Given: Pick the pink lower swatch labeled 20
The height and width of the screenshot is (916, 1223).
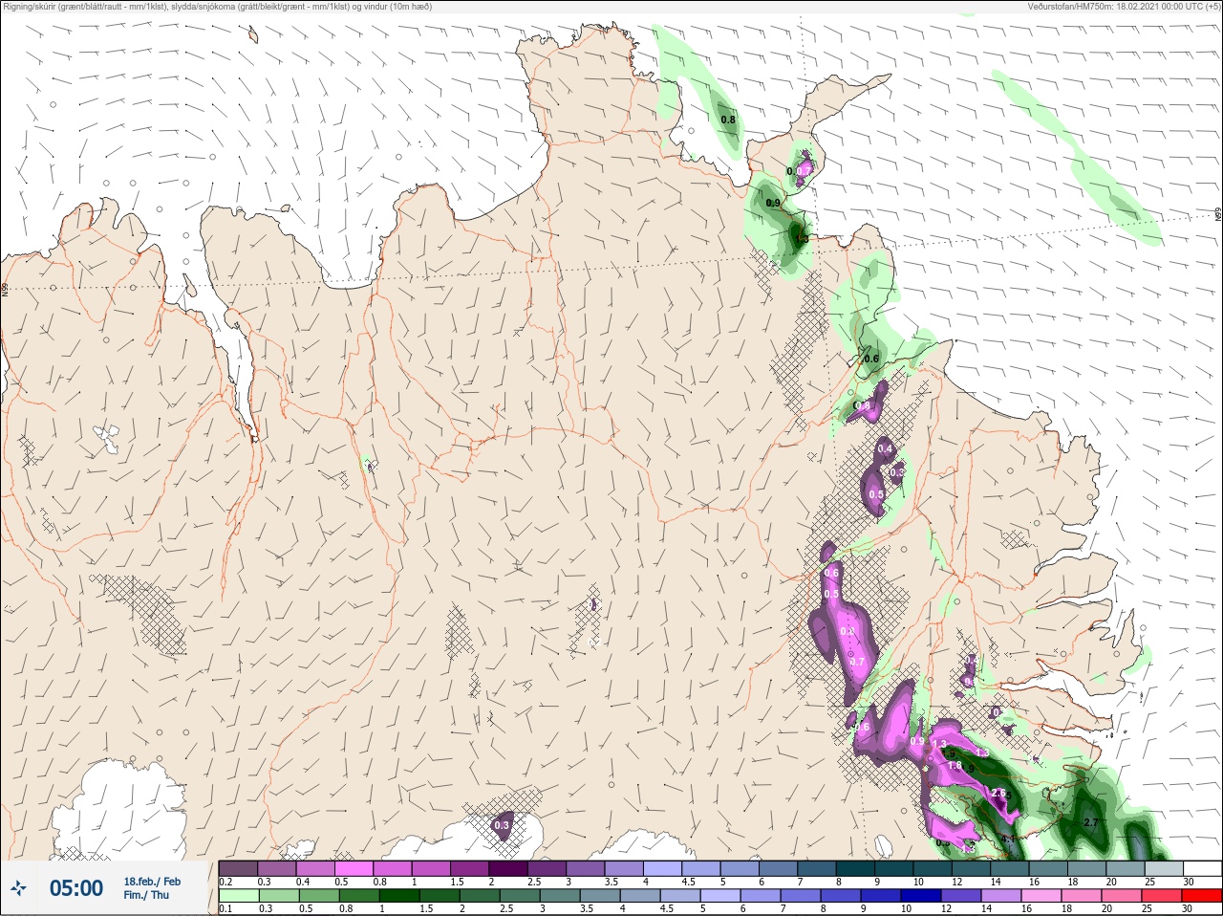Looking at the screenshot, I should pyautogui.click(x=1124, y=896).
